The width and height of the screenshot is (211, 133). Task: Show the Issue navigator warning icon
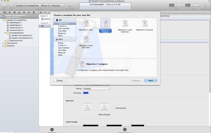(19, 12)
